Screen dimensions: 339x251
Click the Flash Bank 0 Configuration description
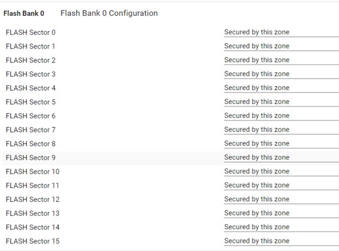coord(109,13)
